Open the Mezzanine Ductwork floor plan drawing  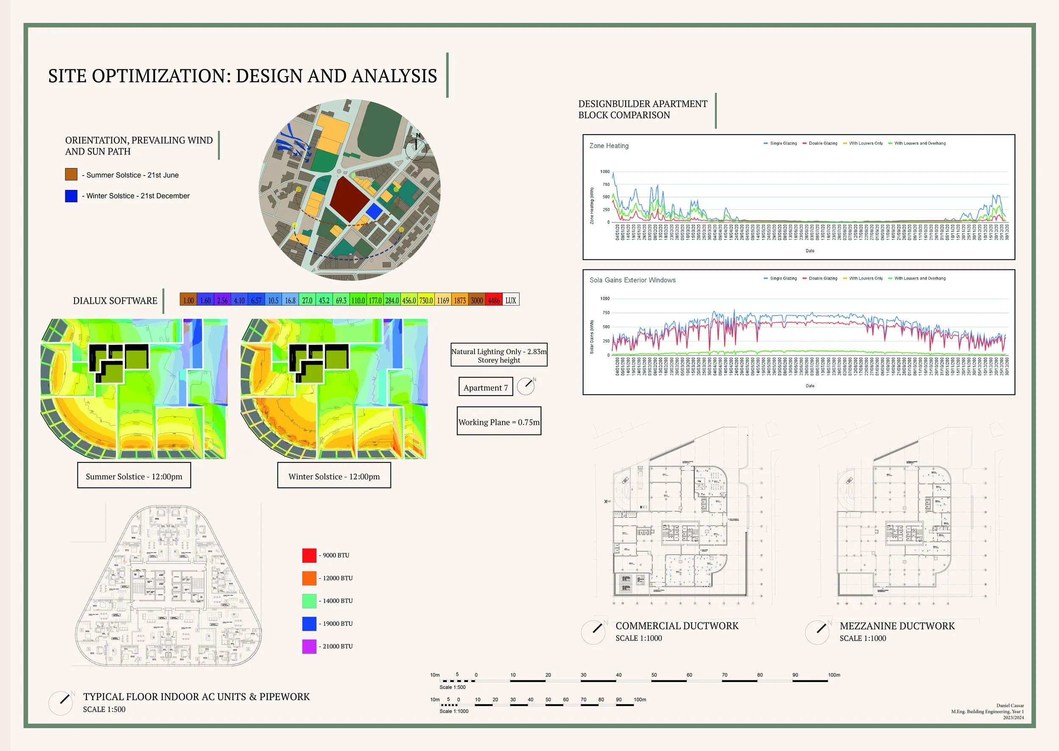(x=895, y=532)
